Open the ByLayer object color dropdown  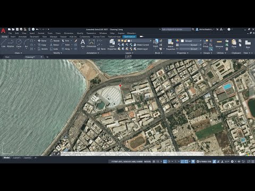(191, 41)
